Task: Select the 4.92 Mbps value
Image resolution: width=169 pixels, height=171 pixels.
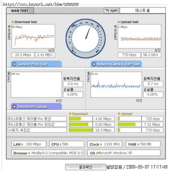Action: click(x=103, y=119)
